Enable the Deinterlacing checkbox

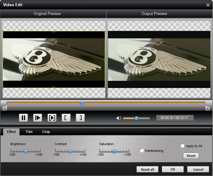pos(141,150)
